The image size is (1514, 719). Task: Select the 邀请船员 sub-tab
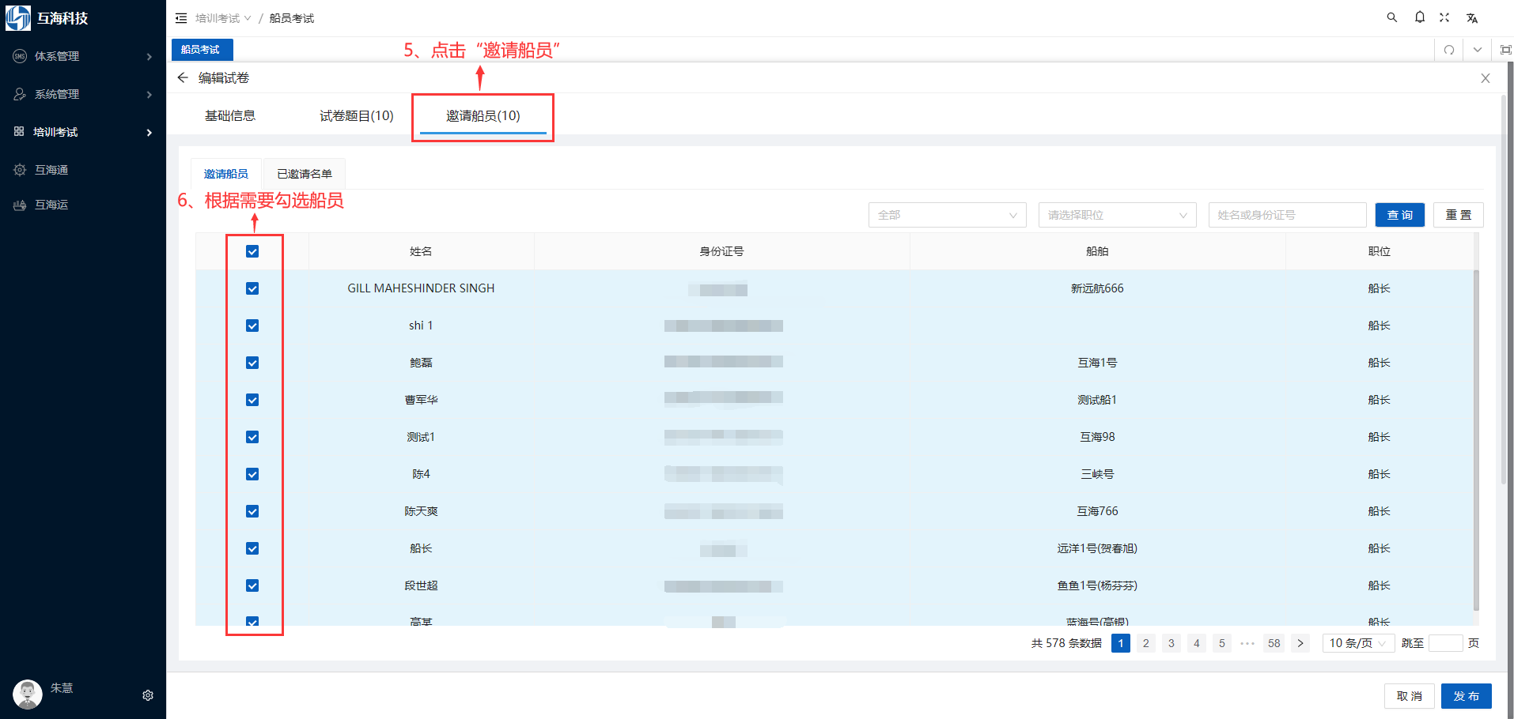tap(226, 174)
